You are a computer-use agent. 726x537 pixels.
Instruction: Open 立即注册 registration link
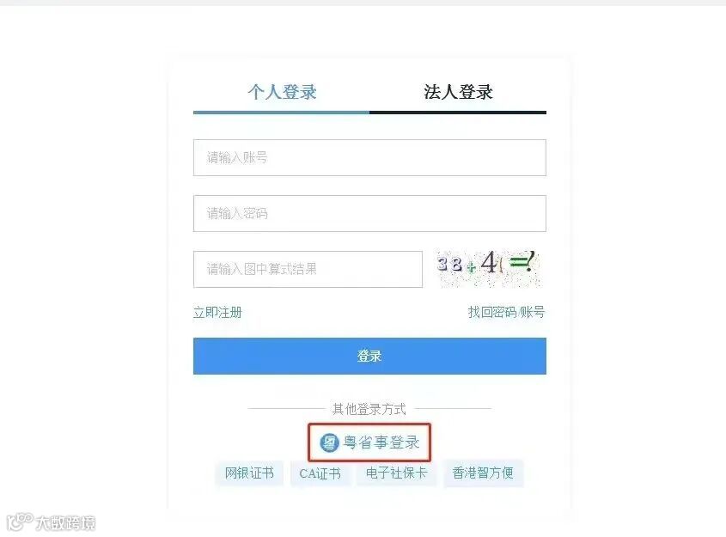[217, 313]
